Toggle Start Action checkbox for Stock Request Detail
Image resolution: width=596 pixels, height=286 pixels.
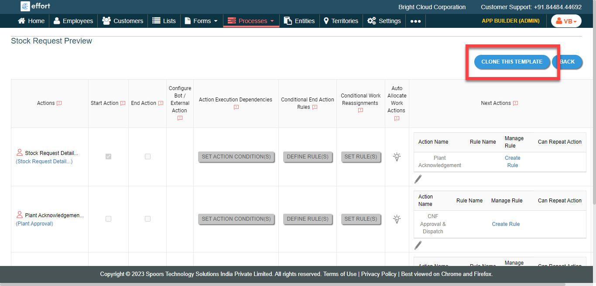108,157
